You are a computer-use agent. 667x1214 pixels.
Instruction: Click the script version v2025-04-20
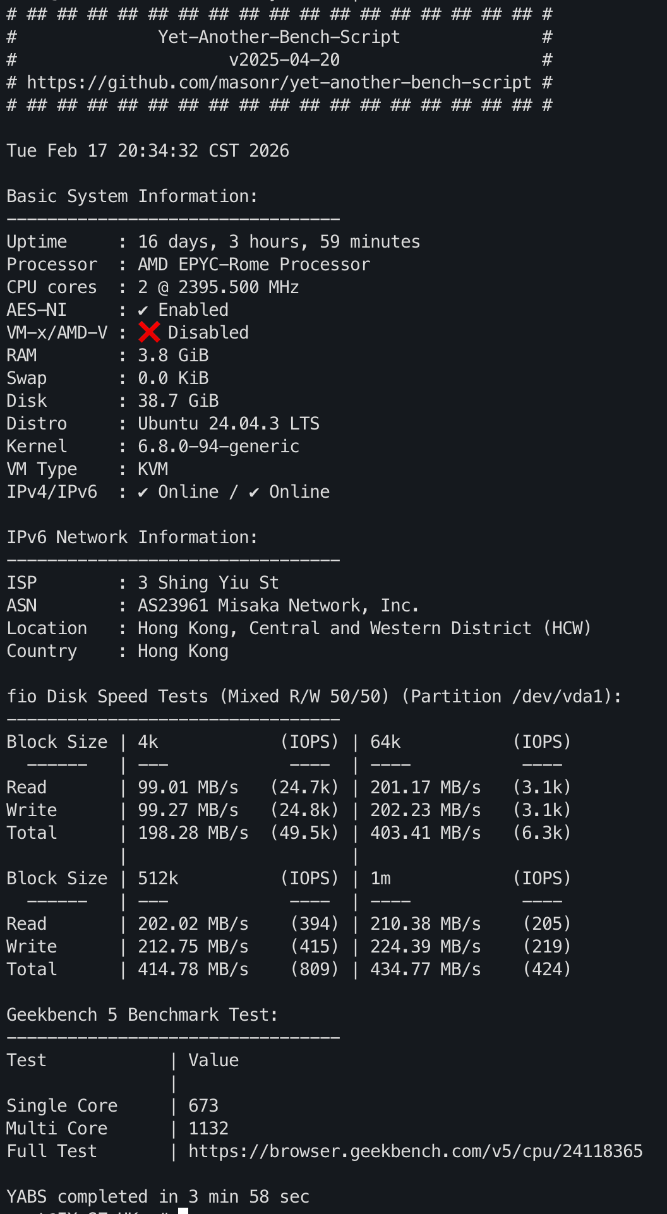284,60
